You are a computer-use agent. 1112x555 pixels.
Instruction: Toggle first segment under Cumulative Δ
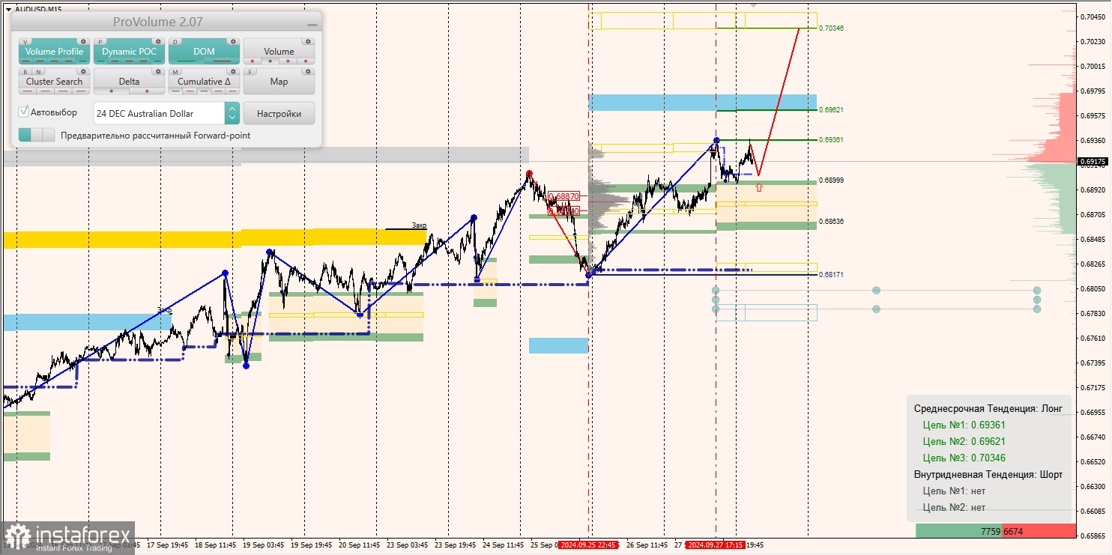click(x=175, y=91)
